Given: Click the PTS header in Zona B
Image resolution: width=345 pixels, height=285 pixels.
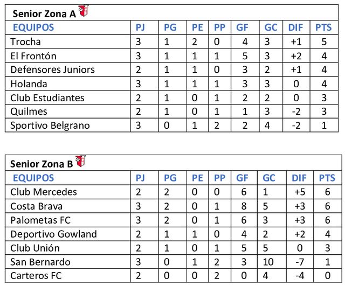Looking at the screenshot, I should (x=327, y=178).
